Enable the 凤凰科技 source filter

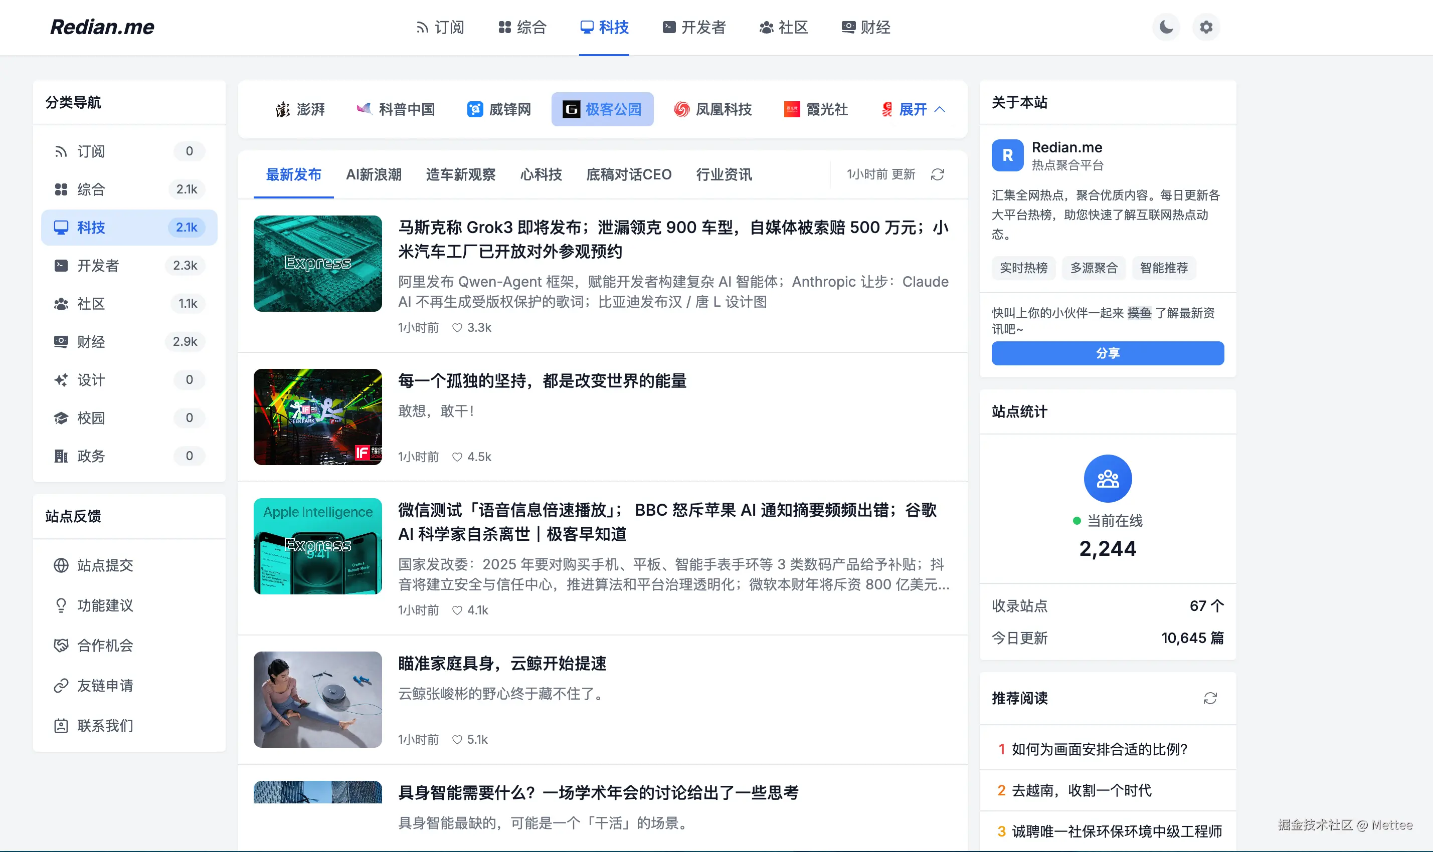click(713, 109)
